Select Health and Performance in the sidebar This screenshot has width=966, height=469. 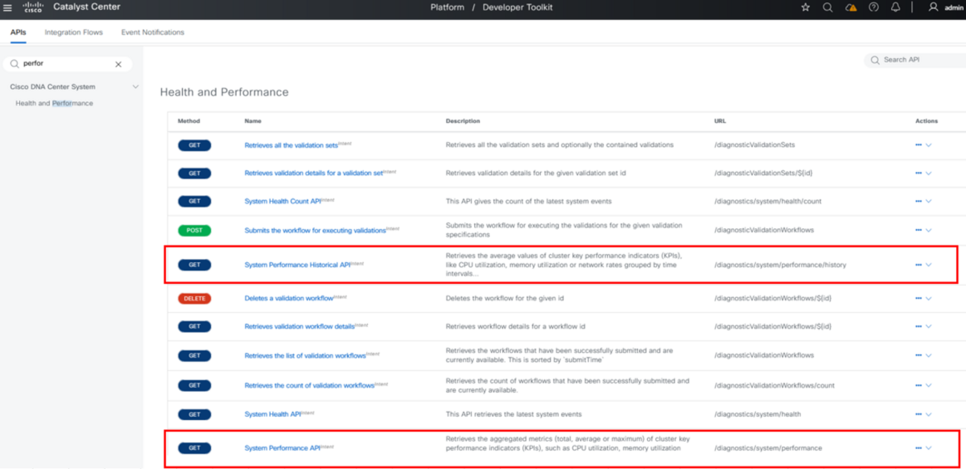click(x=54, y=103)
